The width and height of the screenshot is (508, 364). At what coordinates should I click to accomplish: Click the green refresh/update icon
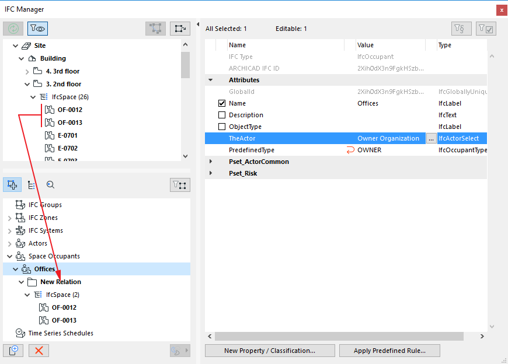click(x=13, y=29)
